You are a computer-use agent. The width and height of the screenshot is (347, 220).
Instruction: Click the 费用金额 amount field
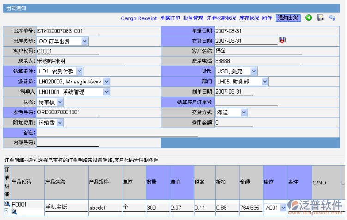(233, 123)
